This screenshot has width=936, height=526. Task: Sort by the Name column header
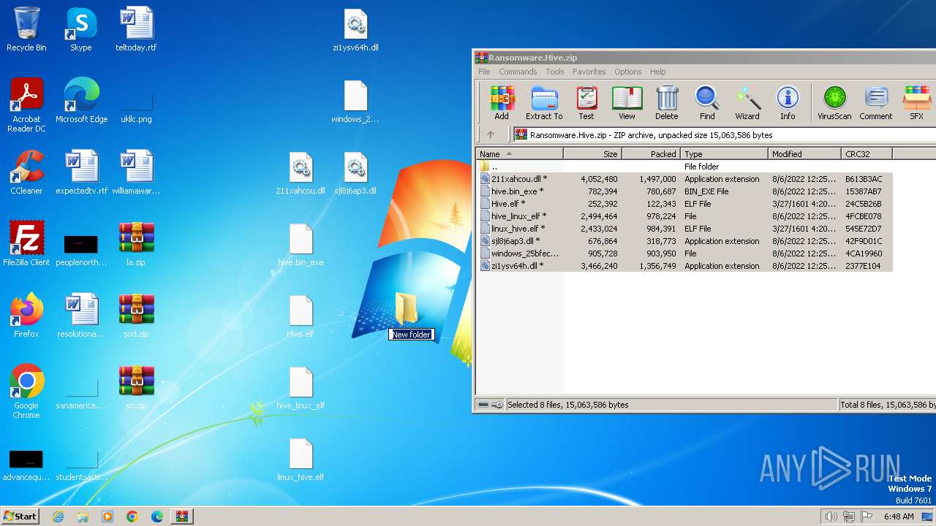point(519,154)
